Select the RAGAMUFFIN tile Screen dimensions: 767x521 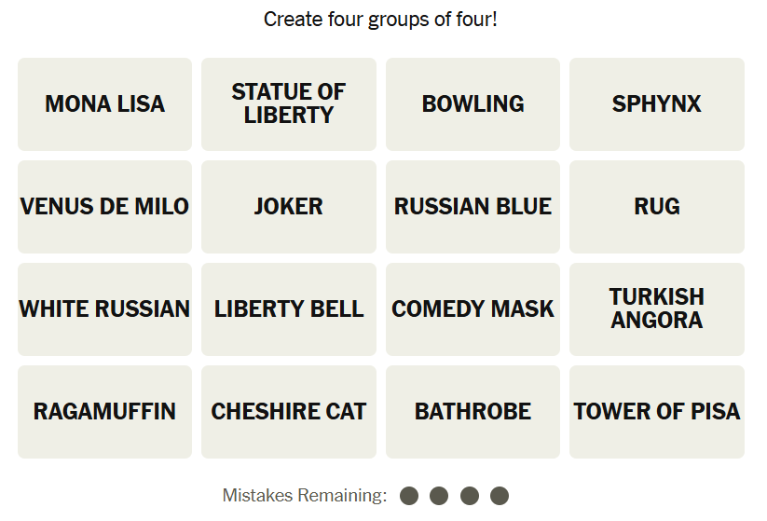(104, 412)
